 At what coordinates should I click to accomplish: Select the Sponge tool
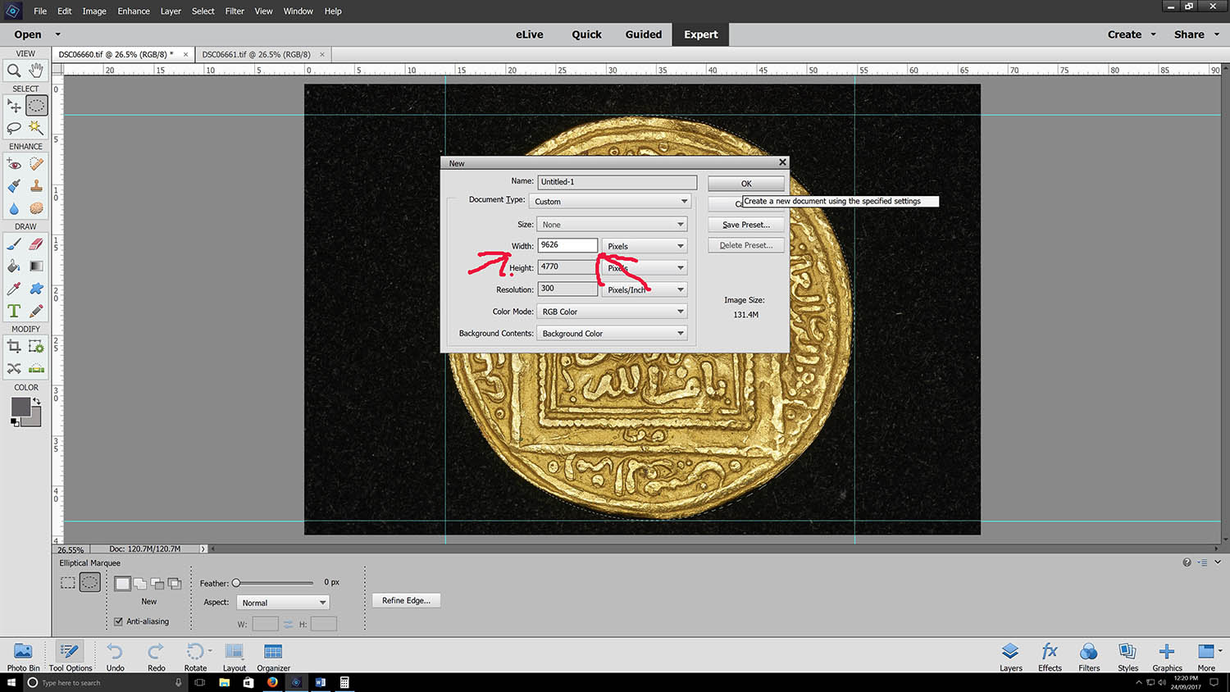pos(36,208)
